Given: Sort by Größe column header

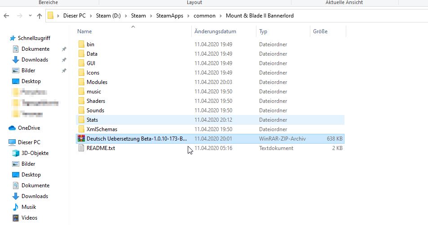Looking at the screenshot, I should coord(320,31).
